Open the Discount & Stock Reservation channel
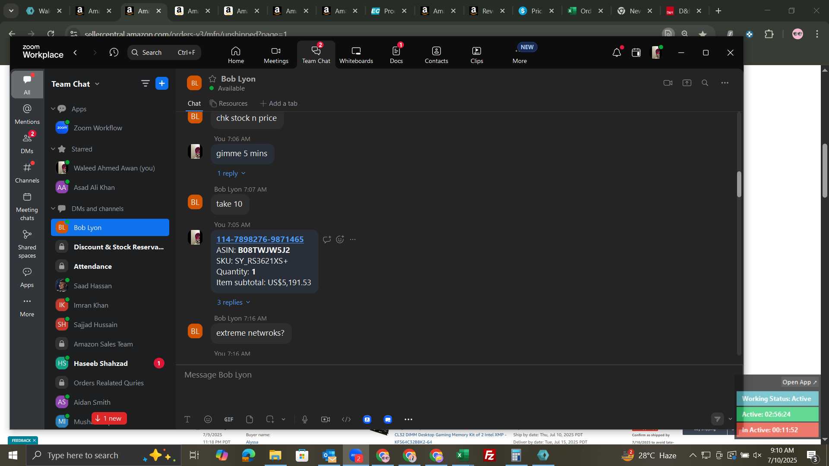Image resolution: width=829 pixels, height=466 pixels. coord(110,247)
